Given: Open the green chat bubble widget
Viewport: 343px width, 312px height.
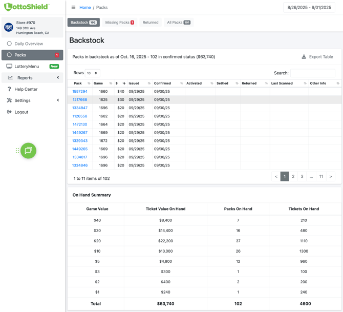Looking at the screenshot, I should pos(28,151).
